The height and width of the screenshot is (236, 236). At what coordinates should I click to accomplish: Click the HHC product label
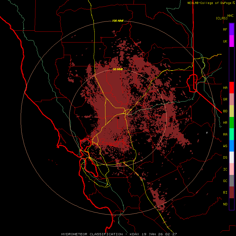(x=230, y=16)
